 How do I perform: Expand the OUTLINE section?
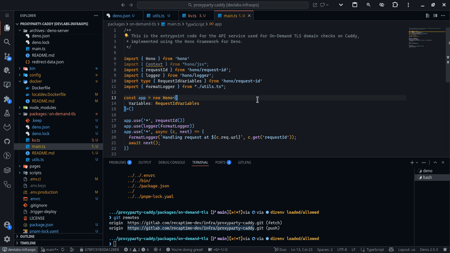coord(27,236)
